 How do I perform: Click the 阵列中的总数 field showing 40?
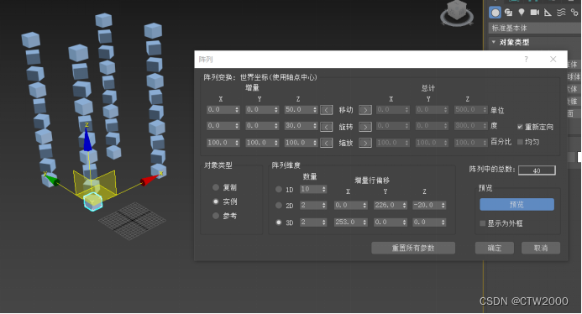point(537,170)
